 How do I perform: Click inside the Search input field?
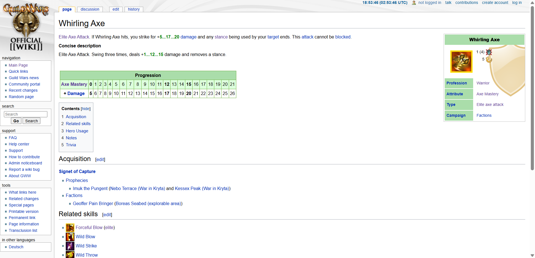pyautogui.click(x=26, y=114)
